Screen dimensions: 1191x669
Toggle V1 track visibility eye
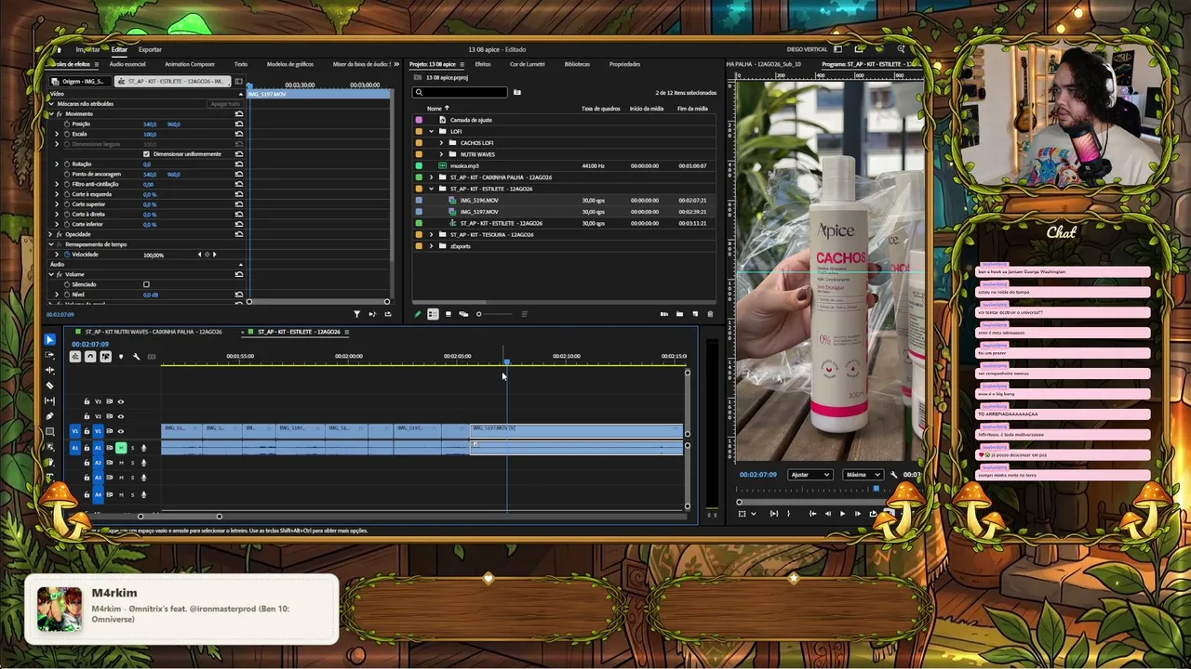120,431
